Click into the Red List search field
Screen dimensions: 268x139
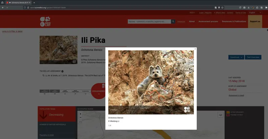149,21
